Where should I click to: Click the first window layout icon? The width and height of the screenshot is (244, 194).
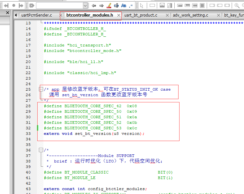click(180, 6)
